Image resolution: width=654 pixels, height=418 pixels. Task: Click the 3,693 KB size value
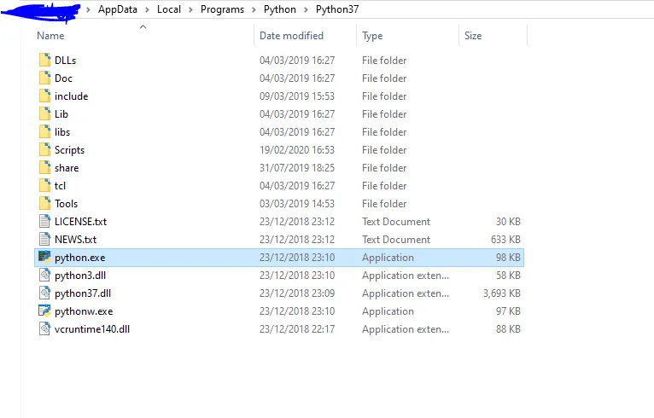click(502, 293)
